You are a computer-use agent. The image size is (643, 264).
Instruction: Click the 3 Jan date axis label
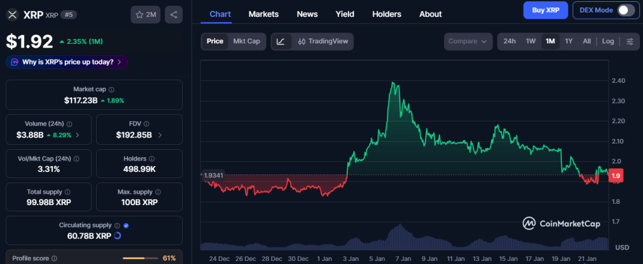tap(350, 259)
